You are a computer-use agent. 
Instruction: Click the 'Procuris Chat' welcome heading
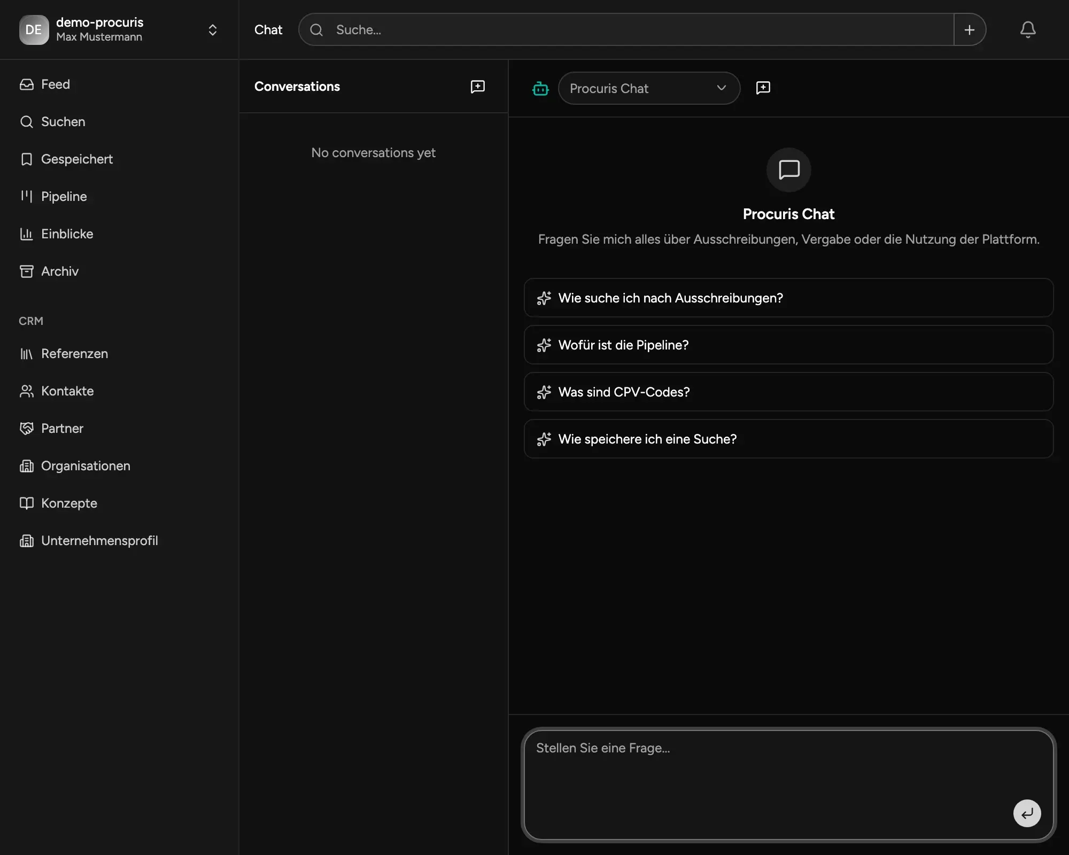click(x=789, y=214)
